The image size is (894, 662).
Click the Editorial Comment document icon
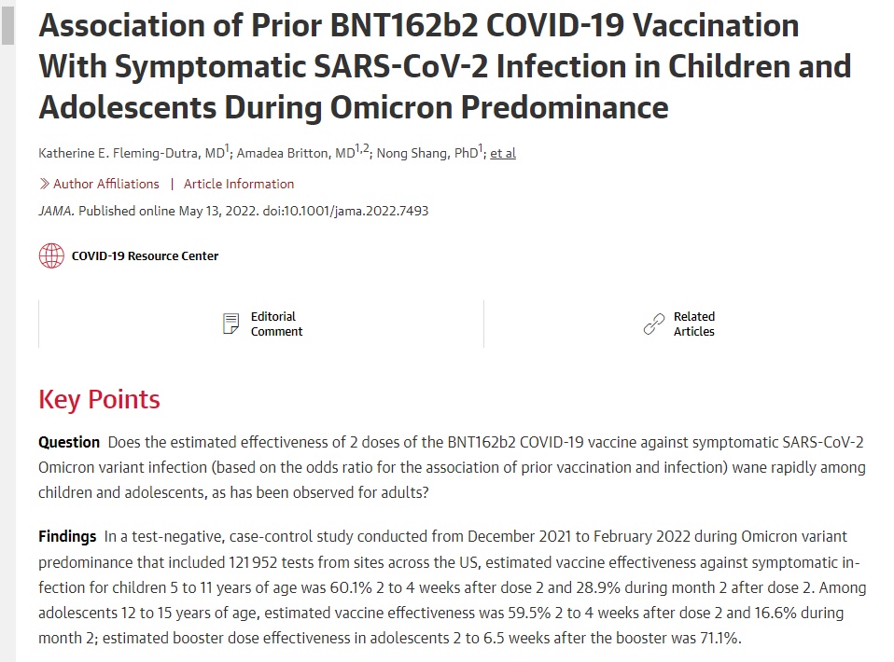[x=230, y=324]
